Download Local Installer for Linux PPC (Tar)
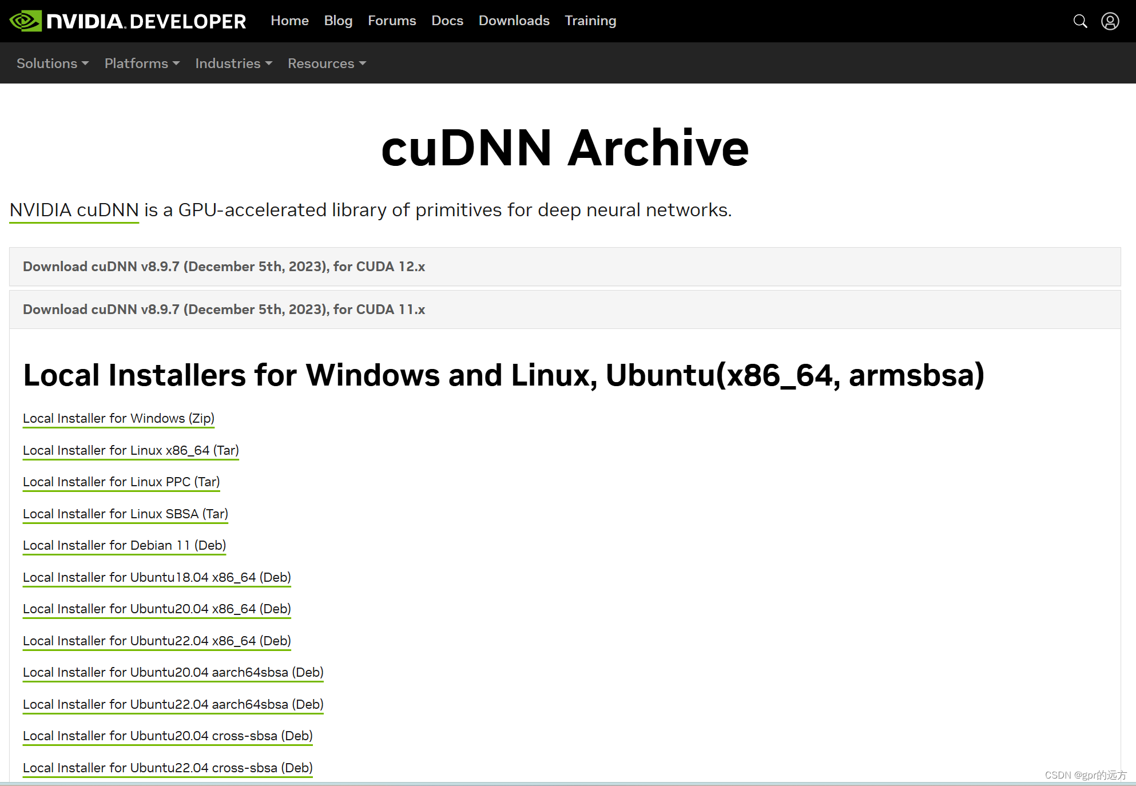The width and height of the screenshot is (1136, 786). pos(121,482)
